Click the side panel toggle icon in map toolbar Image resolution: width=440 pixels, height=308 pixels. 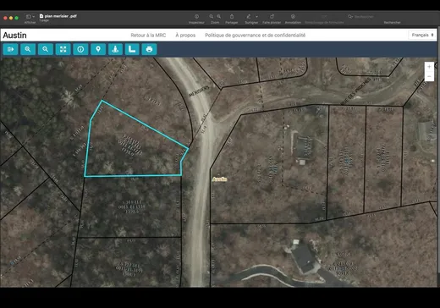click(x=10, y=49)
